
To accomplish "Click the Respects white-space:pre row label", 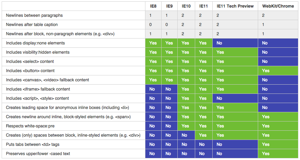I will click(x=30, y=126).
